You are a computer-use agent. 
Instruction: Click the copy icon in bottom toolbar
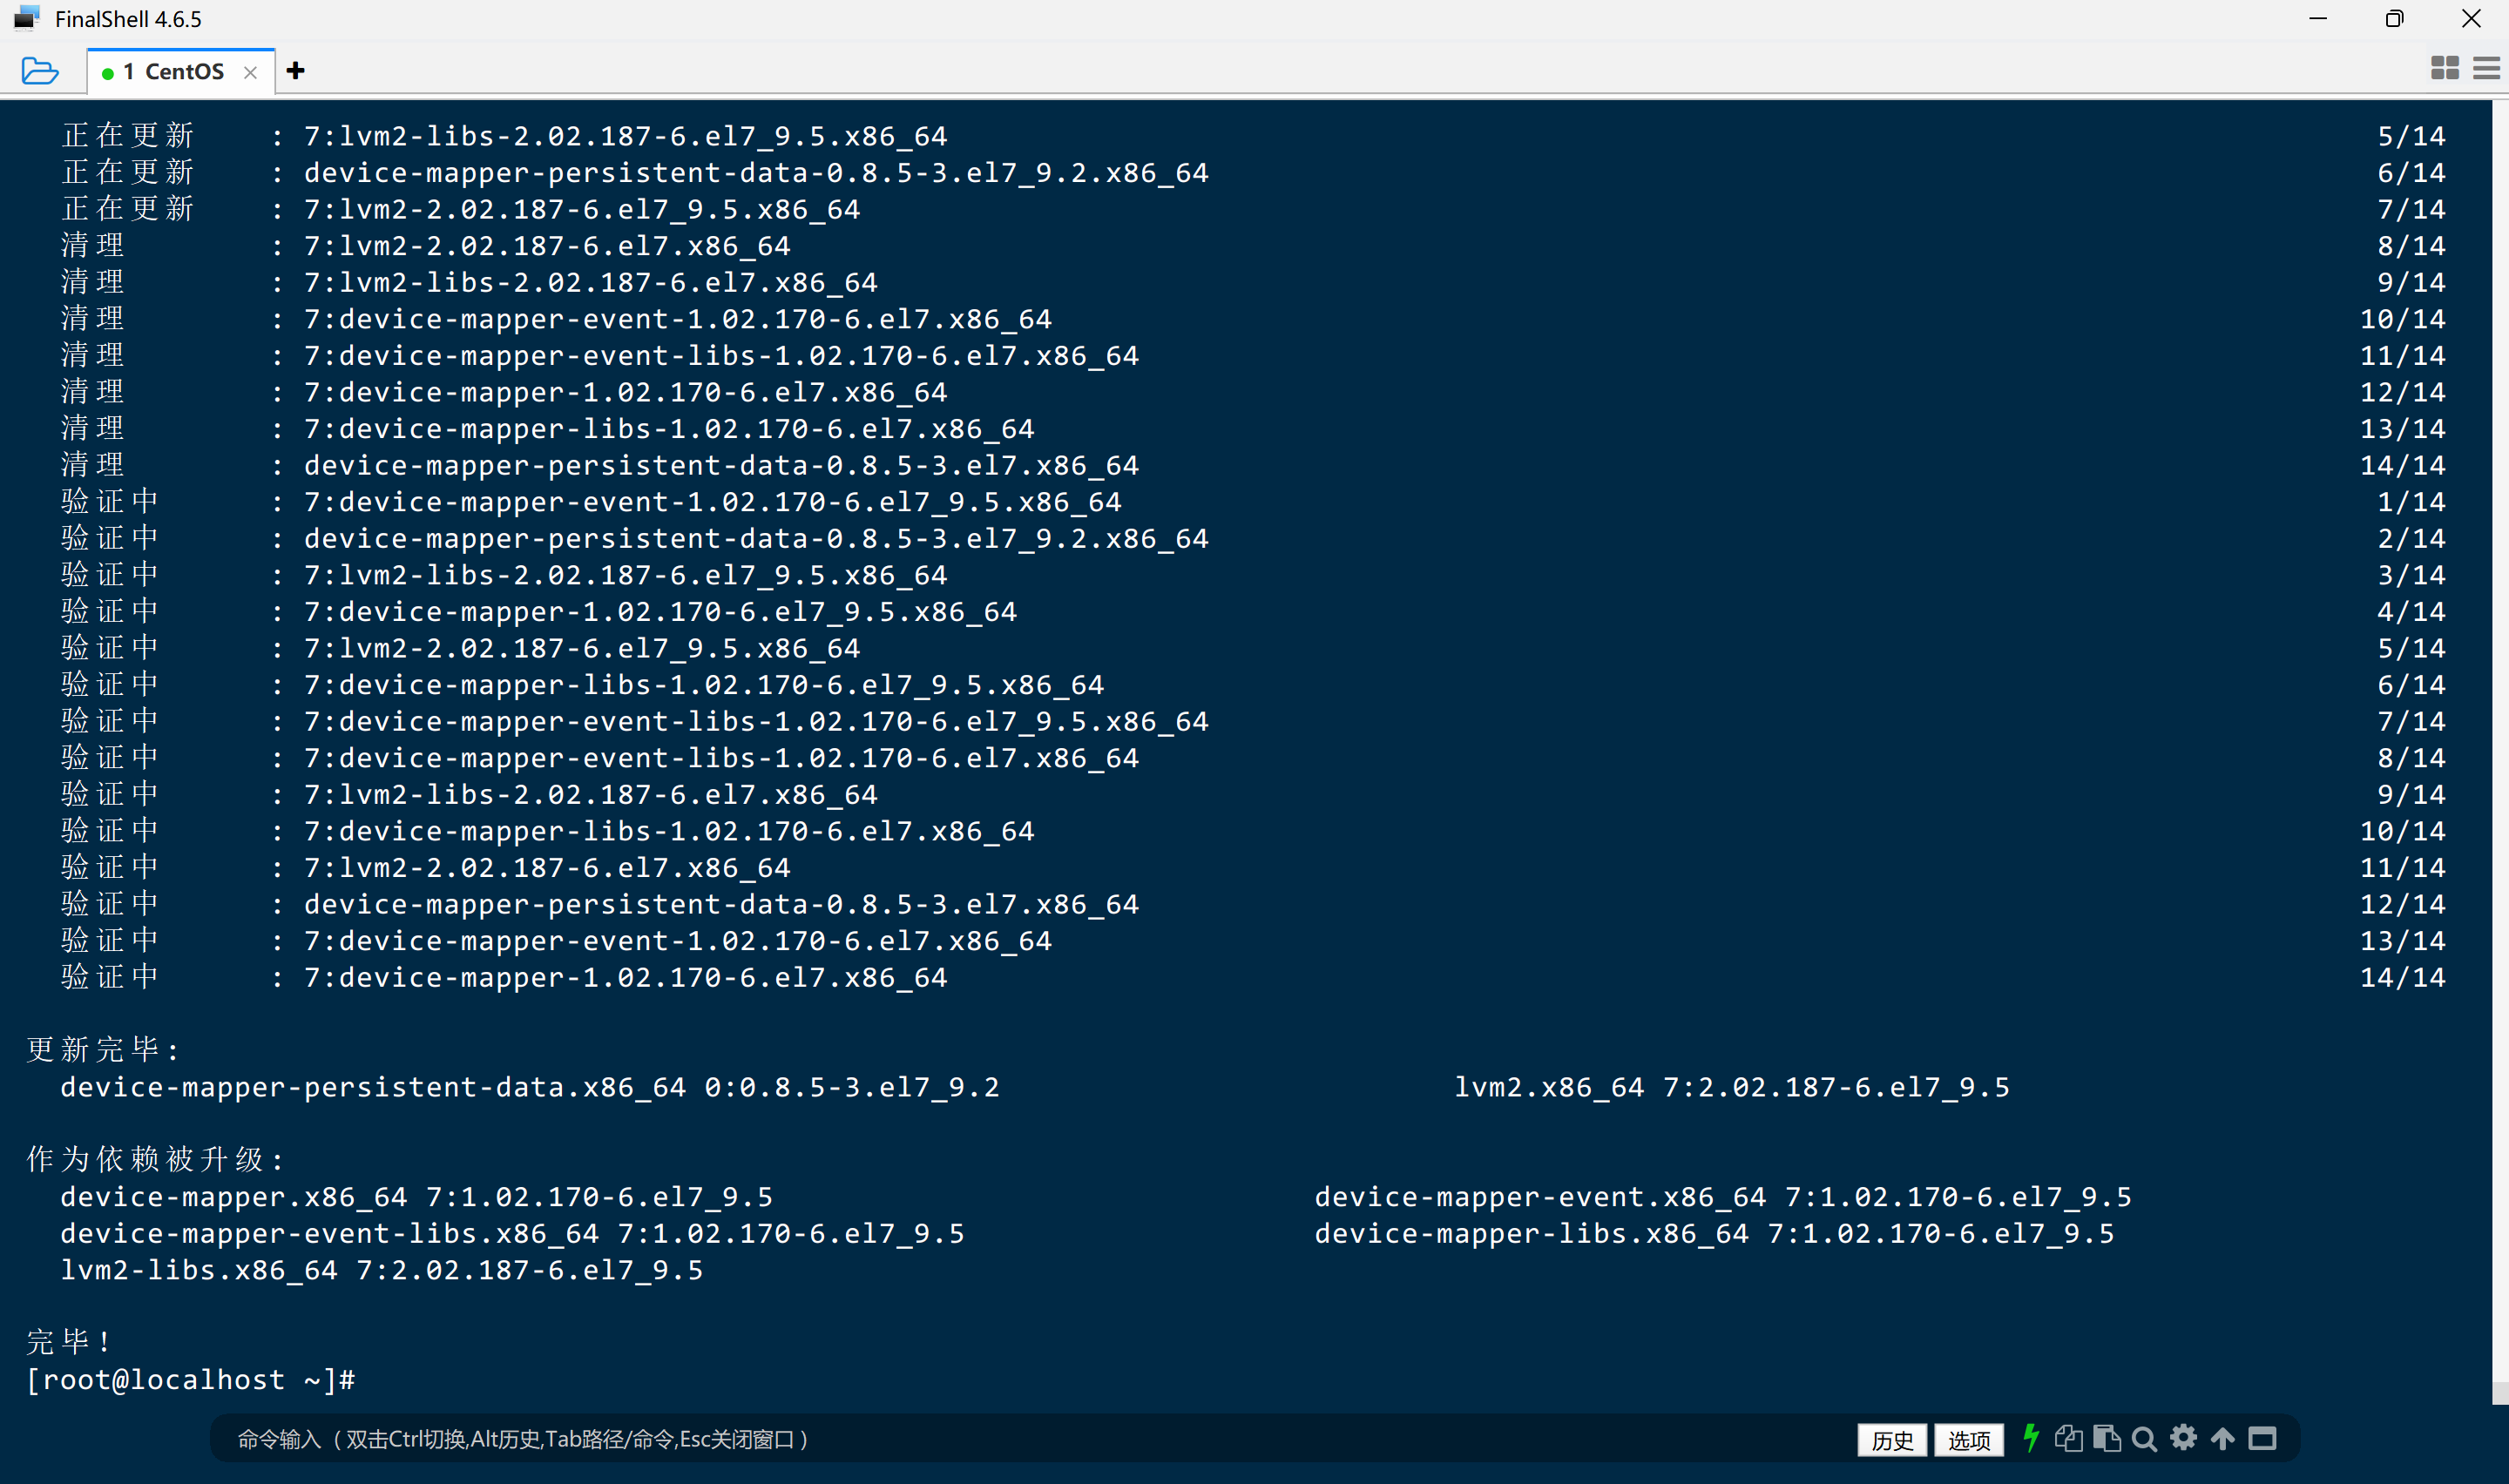(x=2068, y=1438)
